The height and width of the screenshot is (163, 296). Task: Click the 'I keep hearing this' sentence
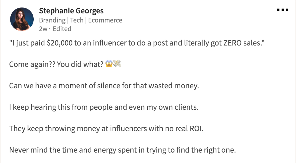pyautogui.click(x=104, y=107)
